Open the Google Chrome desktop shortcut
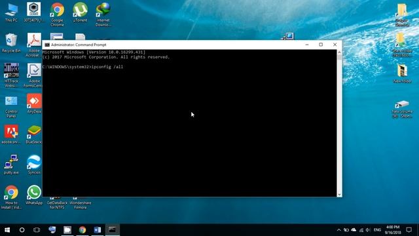Image resolution: width=419 pixels, height=236 pixels. (57, 14)
